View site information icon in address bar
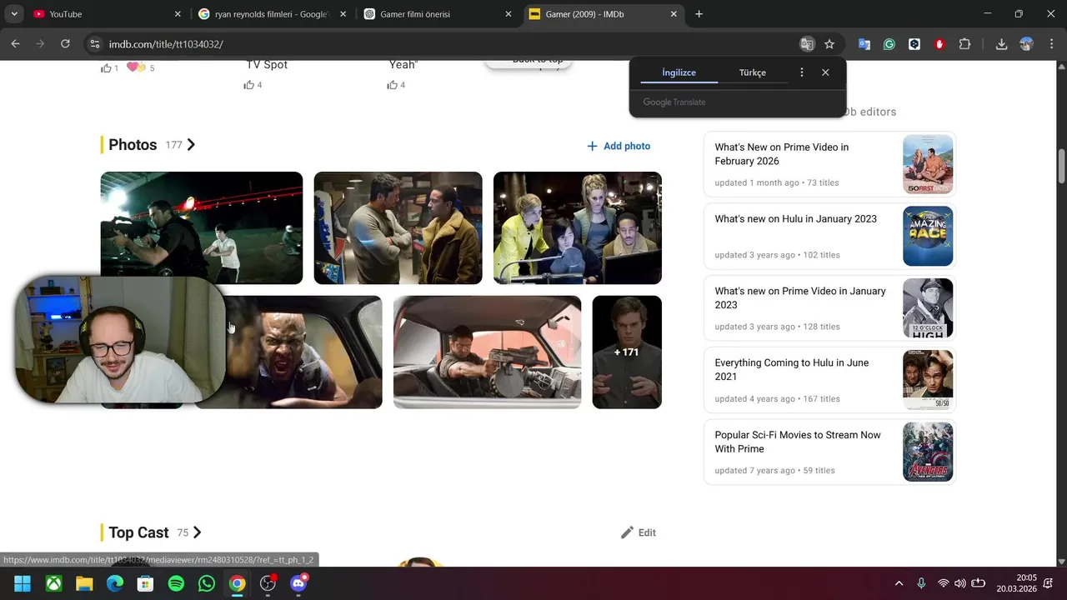This screenshot has width=1067, height=600. click(x=95, y=44)
